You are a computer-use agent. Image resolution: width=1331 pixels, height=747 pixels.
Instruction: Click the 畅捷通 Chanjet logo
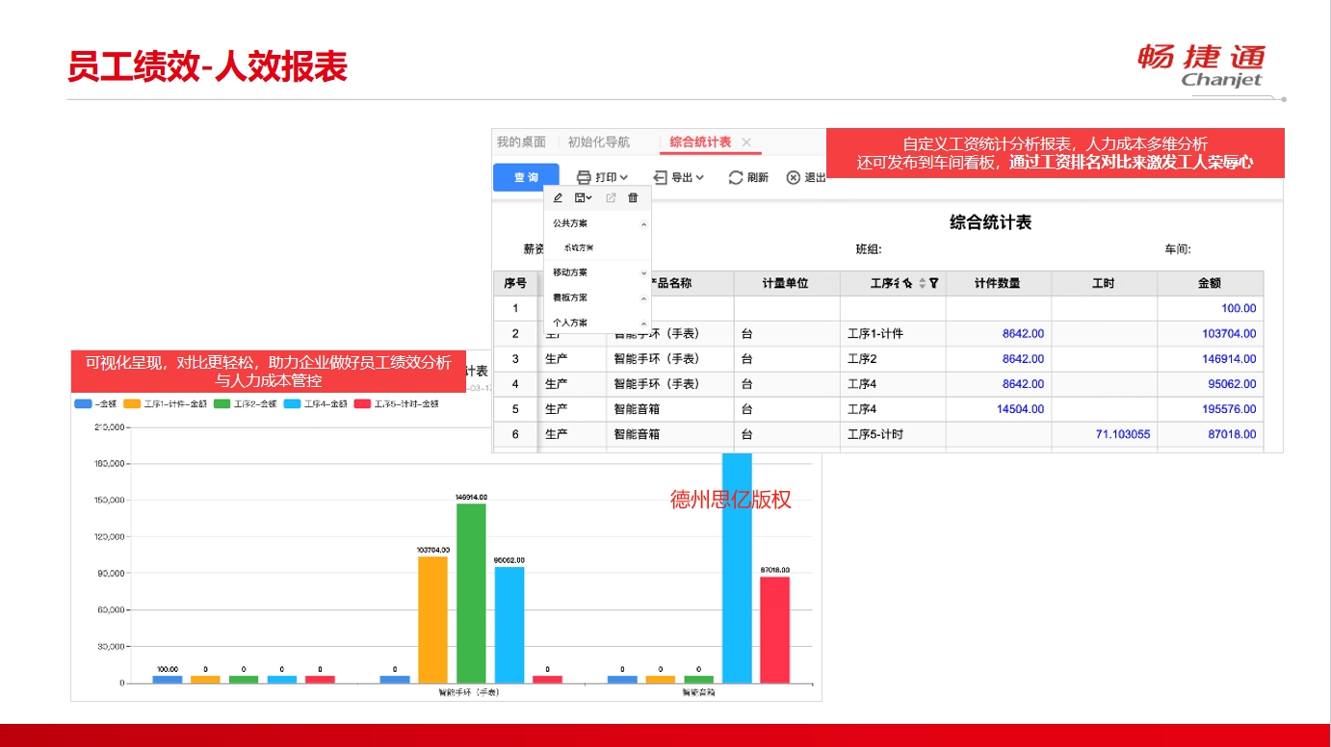point(1202,66)
